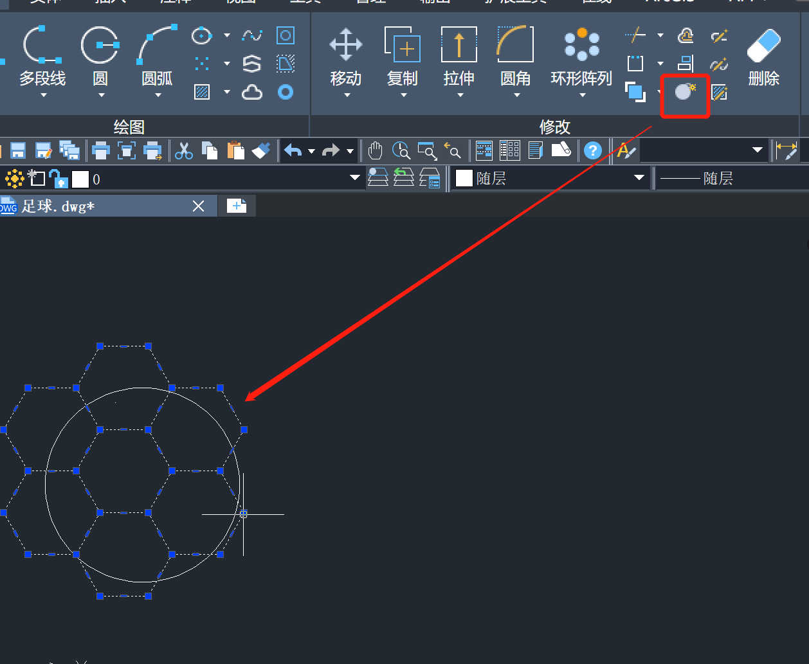Click the explode bomb icon
The width and height of the screenshot is (809, 664).
click(x=686, y=92)
